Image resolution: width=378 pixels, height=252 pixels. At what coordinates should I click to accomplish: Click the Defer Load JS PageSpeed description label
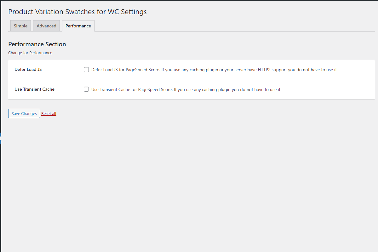(214, 70)
